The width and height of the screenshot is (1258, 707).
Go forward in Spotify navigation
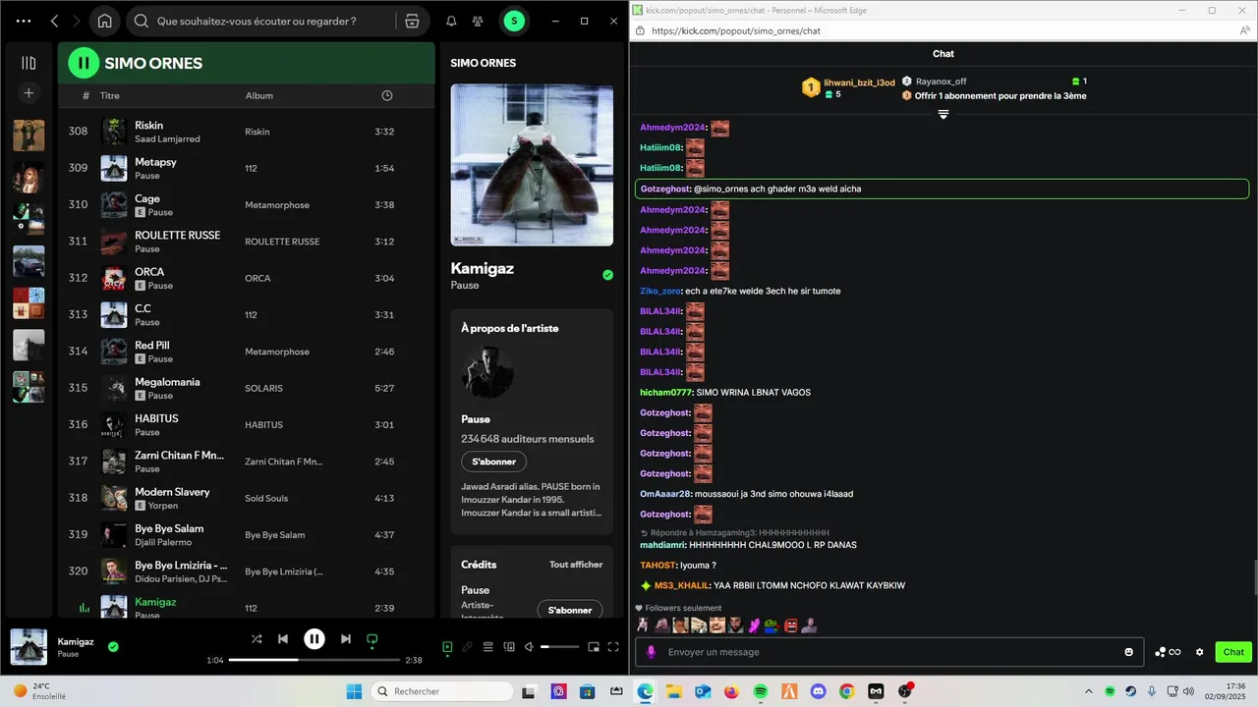pyautogui.click(x=77, y=21)
